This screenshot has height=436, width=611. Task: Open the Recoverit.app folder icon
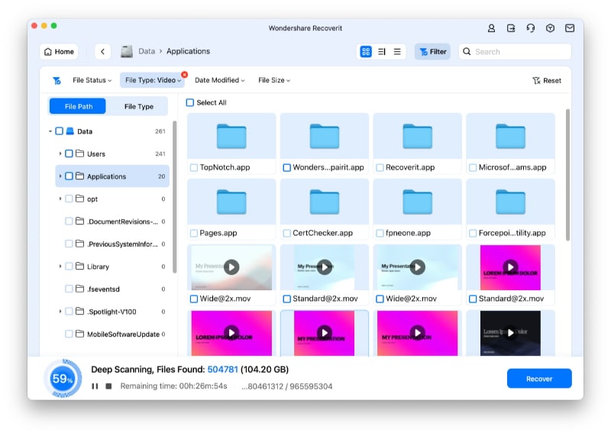pyautogui.click(x=417, y=136)
